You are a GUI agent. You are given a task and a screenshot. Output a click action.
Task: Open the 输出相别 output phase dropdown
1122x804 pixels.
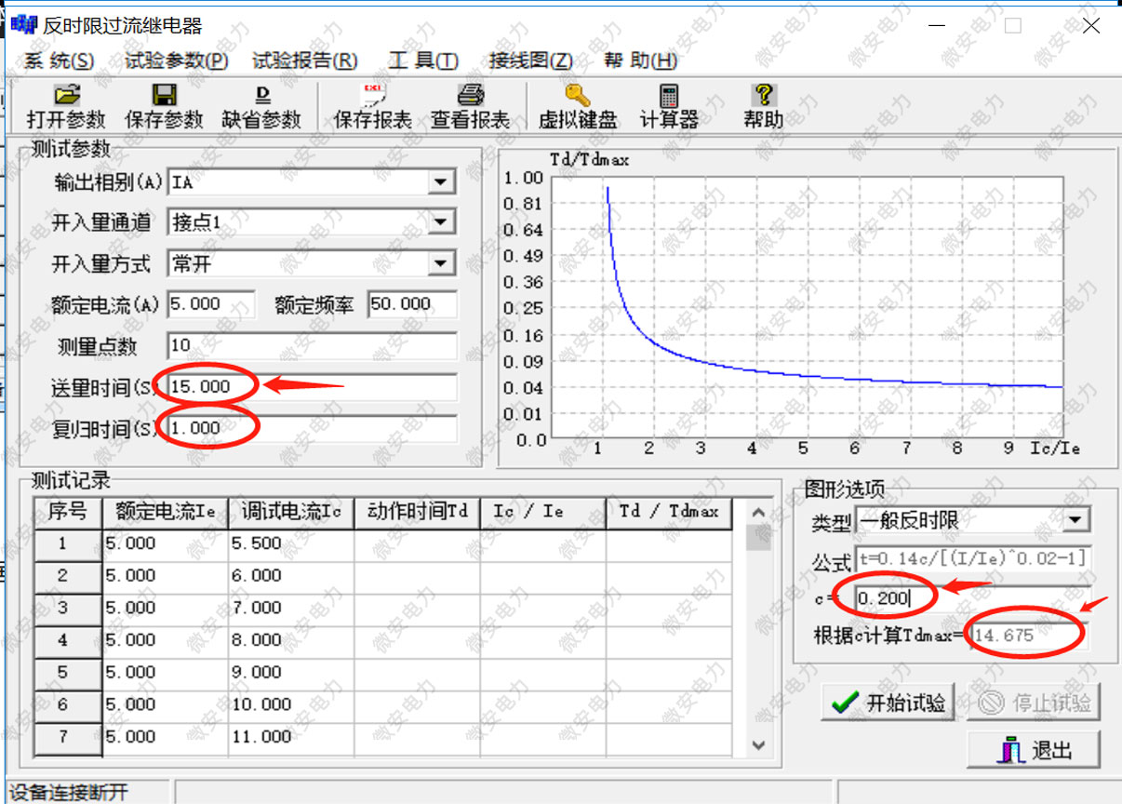pos(440,181)
